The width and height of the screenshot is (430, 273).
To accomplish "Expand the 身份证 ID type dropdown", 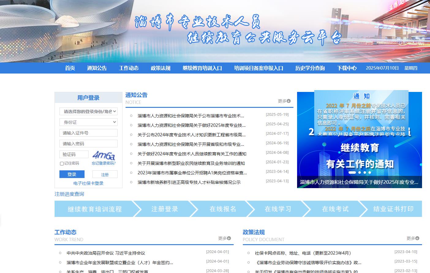I will pos(88,122).
